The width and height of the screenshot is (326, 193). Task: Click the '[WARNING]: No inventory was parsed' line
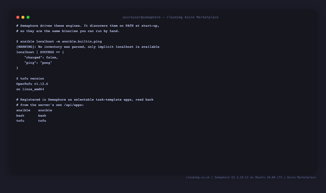point(88,47)
